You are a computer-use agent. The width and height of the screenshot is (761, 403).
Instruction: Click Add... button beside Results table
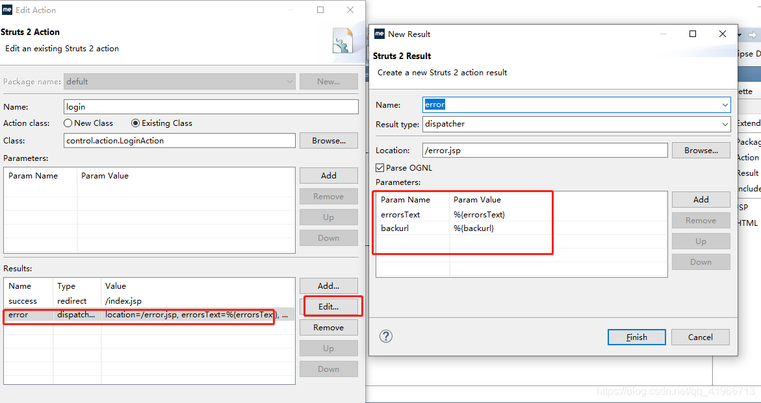tap(329, 286)
